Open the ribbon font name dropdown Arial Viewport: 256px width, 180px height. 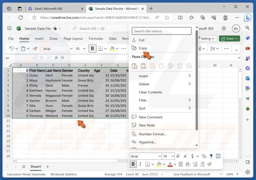click(x=71, y=49)
